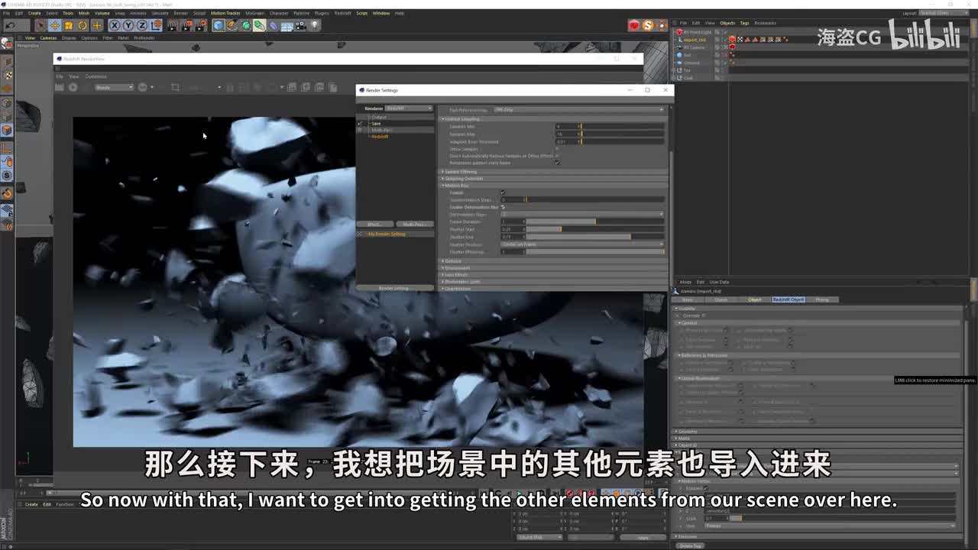Image resolution: width=978 pixels, height=550 pixels.
Task: Open the Pen spline tool icon
Action: tap(232, 25)
